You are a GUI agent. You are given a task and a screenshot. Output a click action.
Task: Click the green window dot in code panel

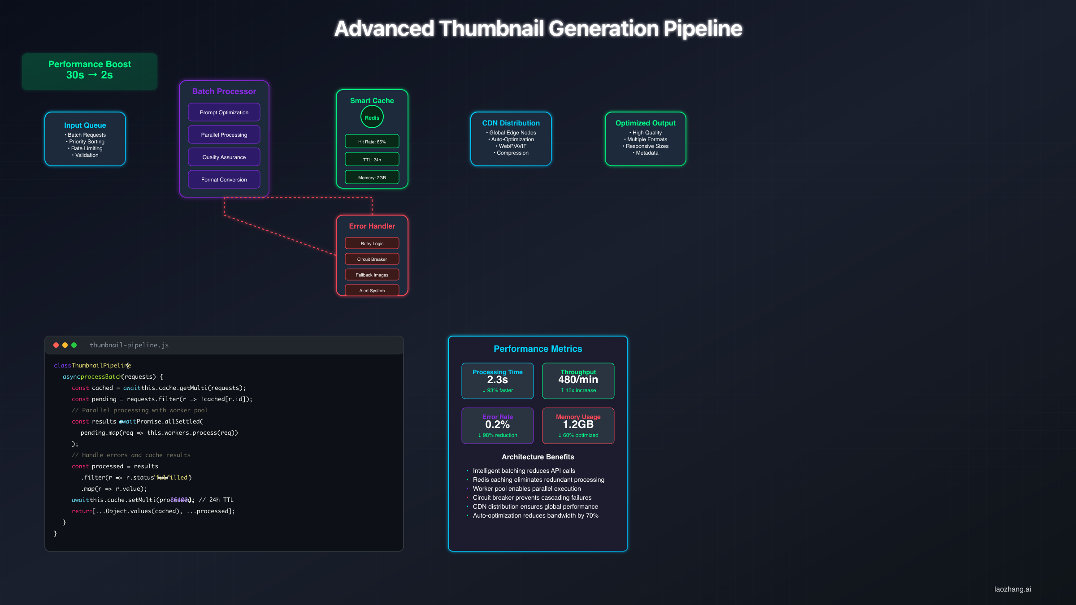pos(74,345)
